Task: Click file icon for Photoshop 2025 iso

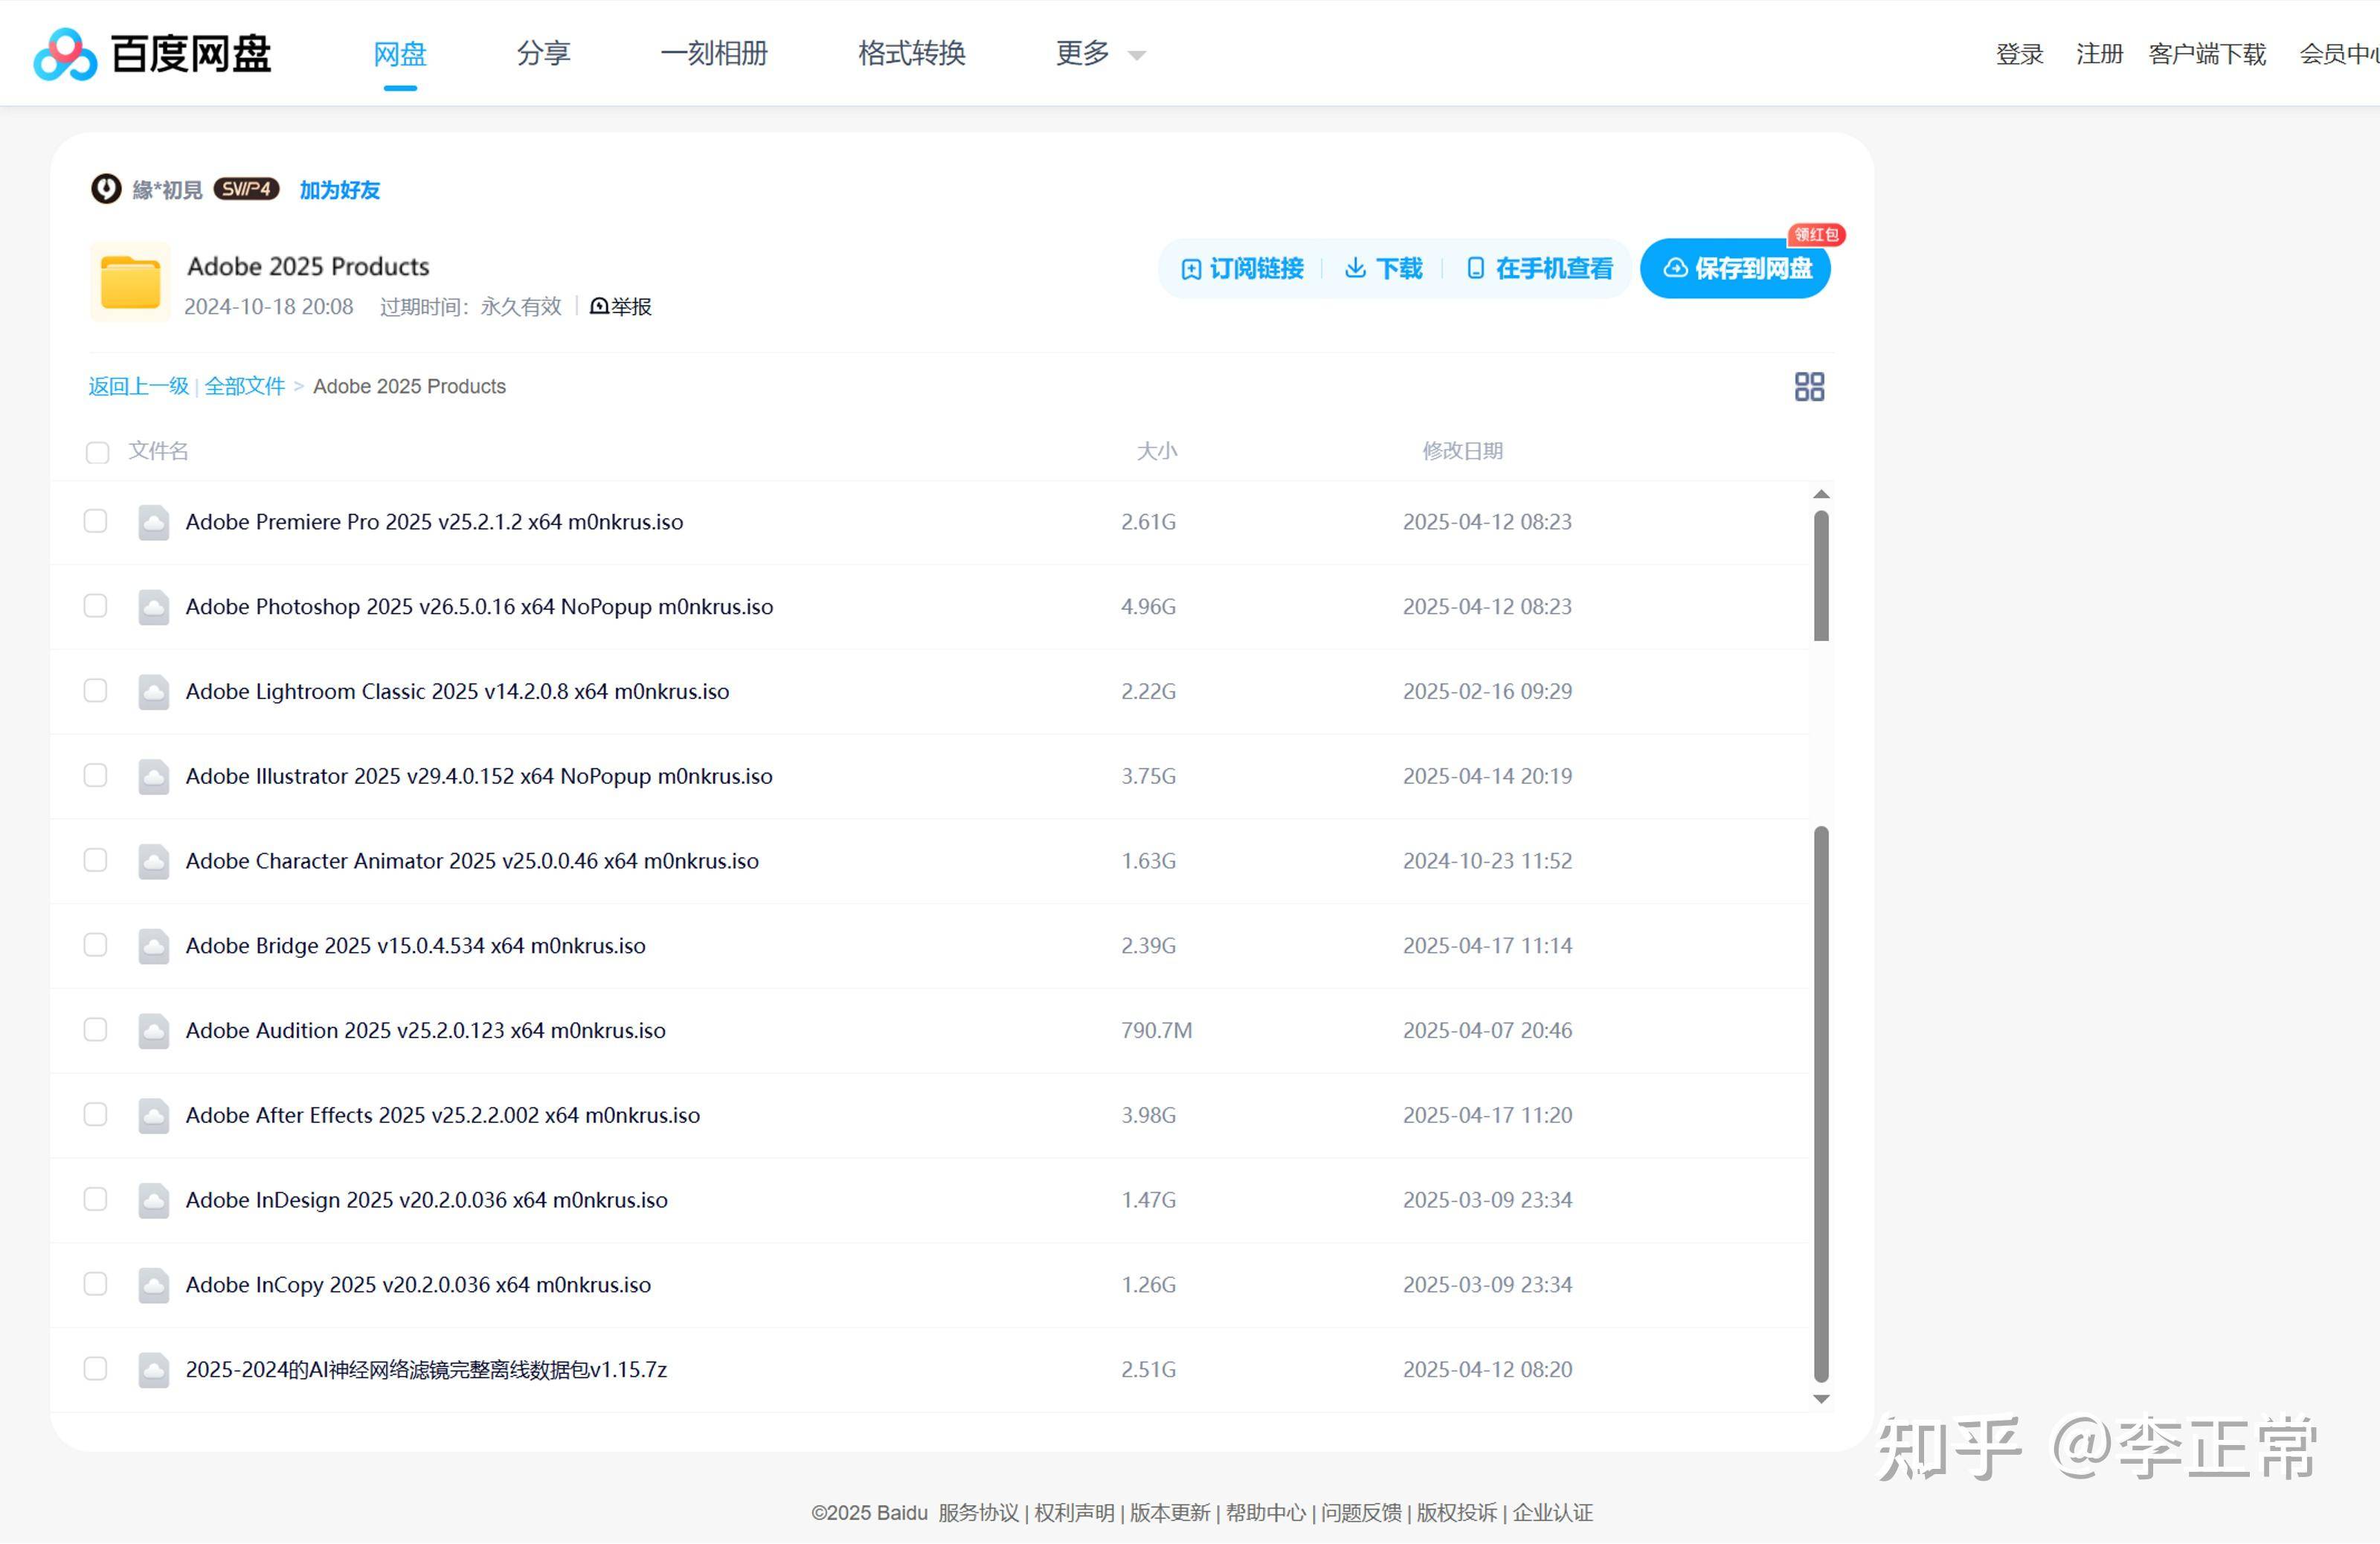Action: point(153,607)
